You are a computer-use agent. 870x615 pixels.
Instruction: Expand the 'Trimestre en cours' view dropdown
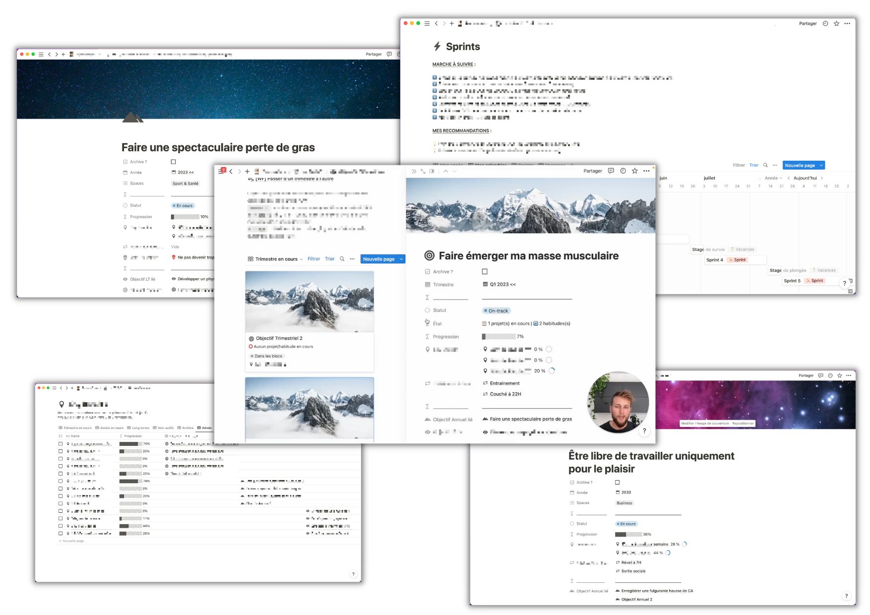tap(301, 259)
